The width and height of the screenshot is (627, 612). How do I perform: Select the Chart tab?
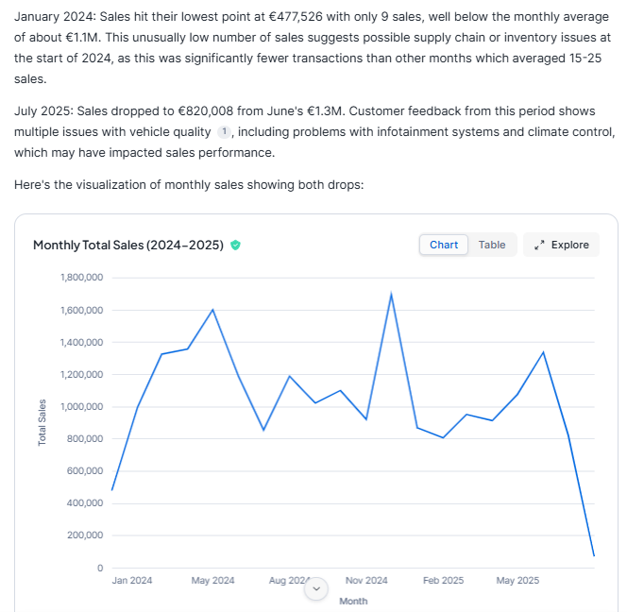click(x=444, y=245)
